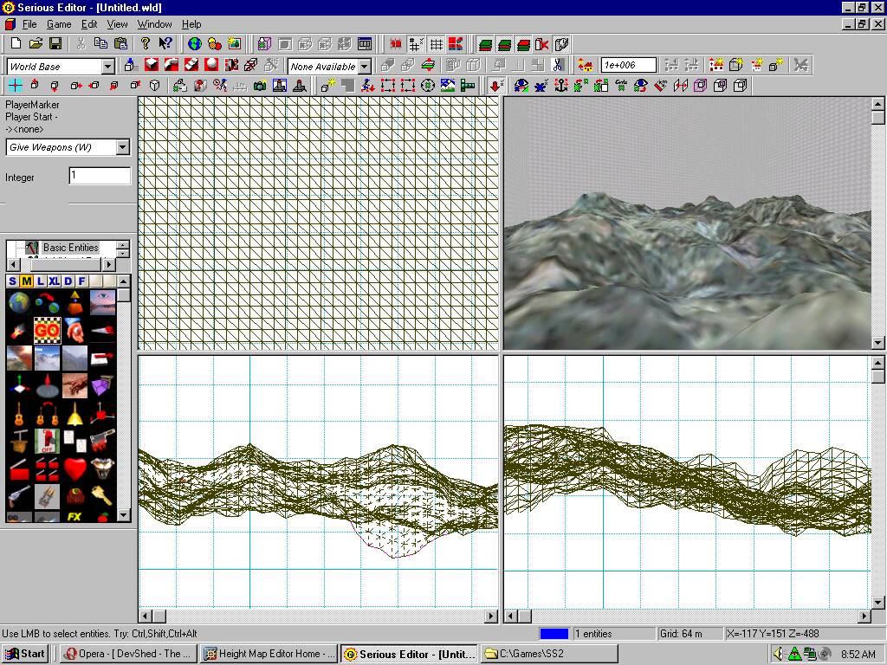Toggle the grid button in main toolbar
Viewport: 887px width, 665px height.
(437, 43)
